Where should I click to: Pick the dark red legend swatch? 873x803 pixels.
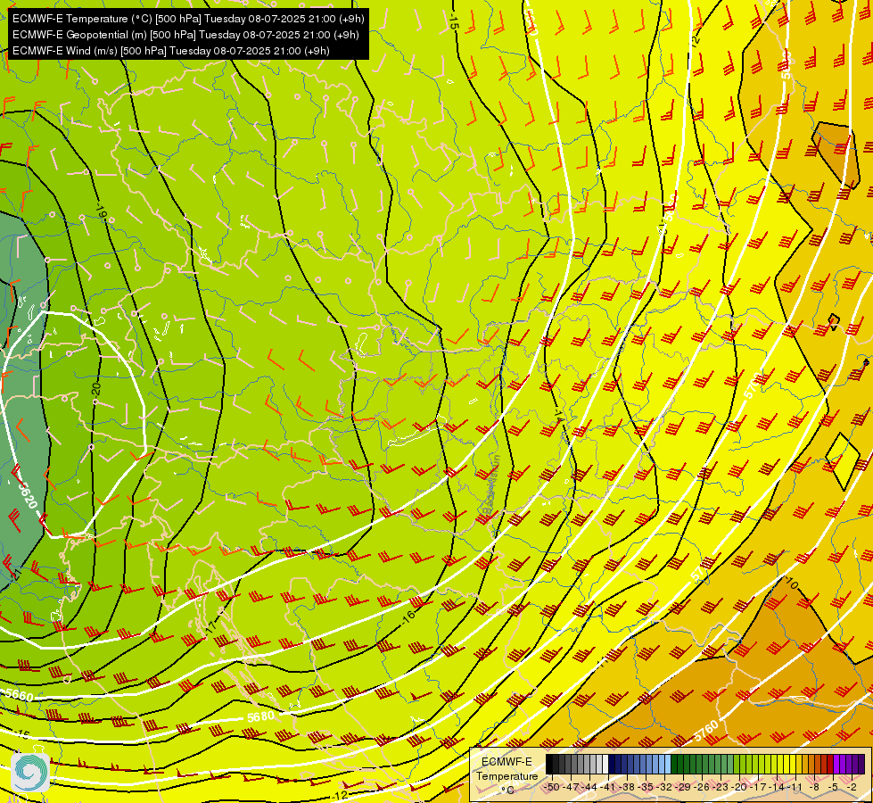point(830,764)
